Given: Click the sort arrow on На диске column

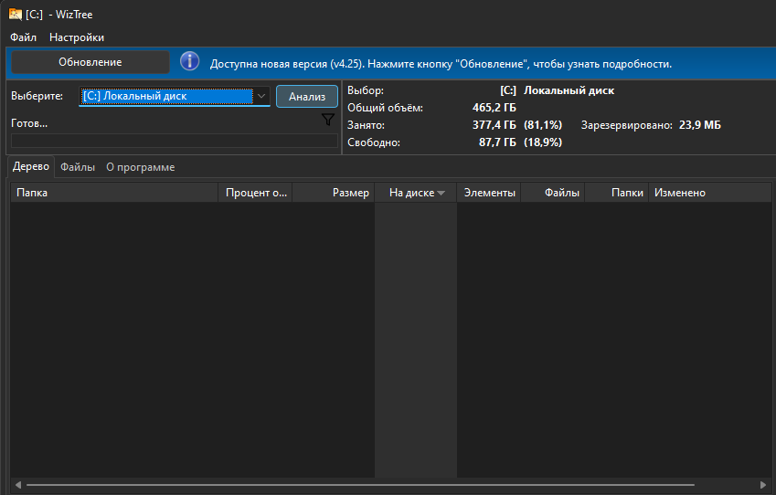Looking at the screenshot, I should pyautogui.click(x=441, y=193).
